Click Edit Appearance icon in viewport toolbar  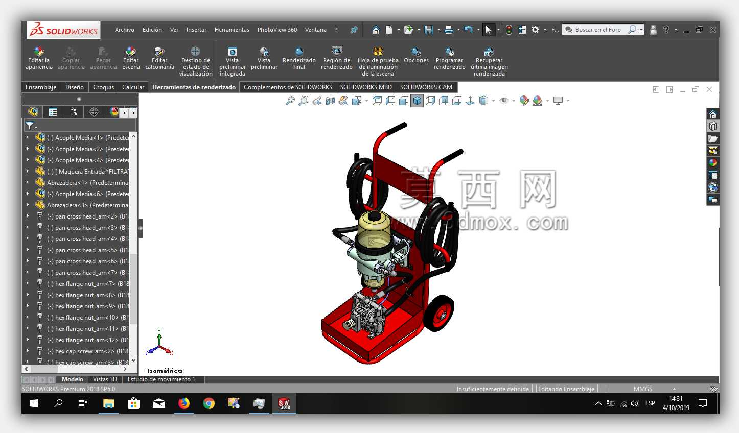524,101
